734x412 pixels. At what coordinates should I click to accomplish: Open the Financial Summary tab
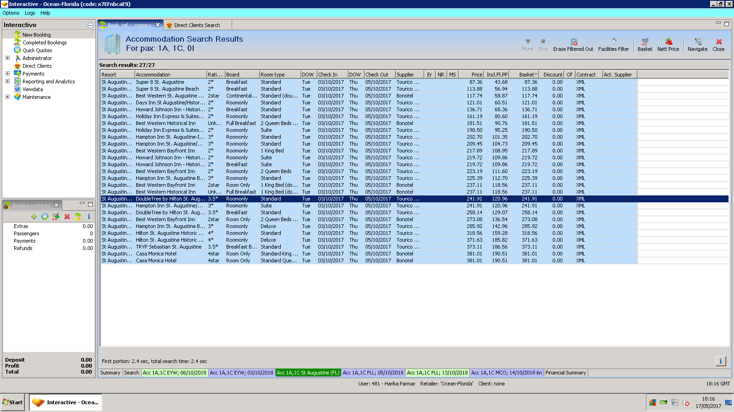click(565, 373)
